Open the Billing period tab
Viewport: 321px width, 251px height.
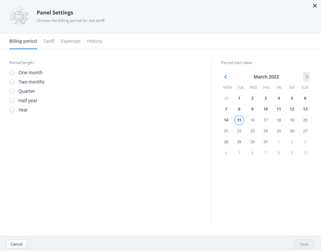(x=23, y=41)
